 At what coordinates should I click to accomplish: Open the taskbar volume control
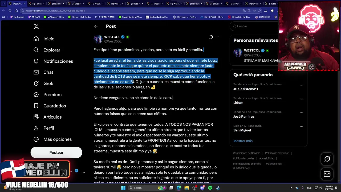320,188
